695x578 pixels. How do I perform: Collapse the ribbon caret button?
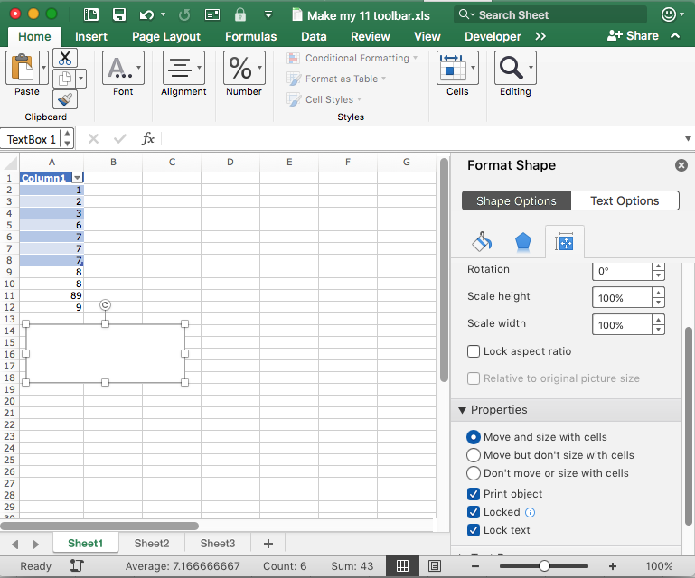(675, 36)
